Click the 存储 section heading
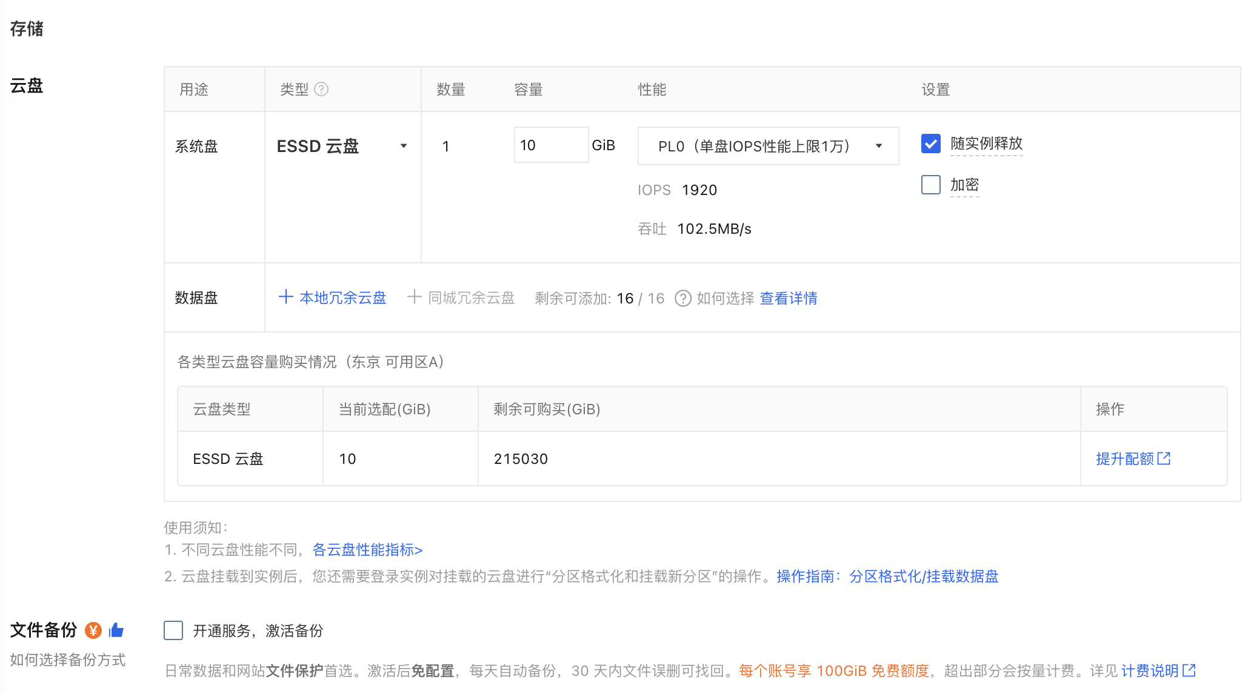This screenshot has height=694, width=1251. coord(27,28)
